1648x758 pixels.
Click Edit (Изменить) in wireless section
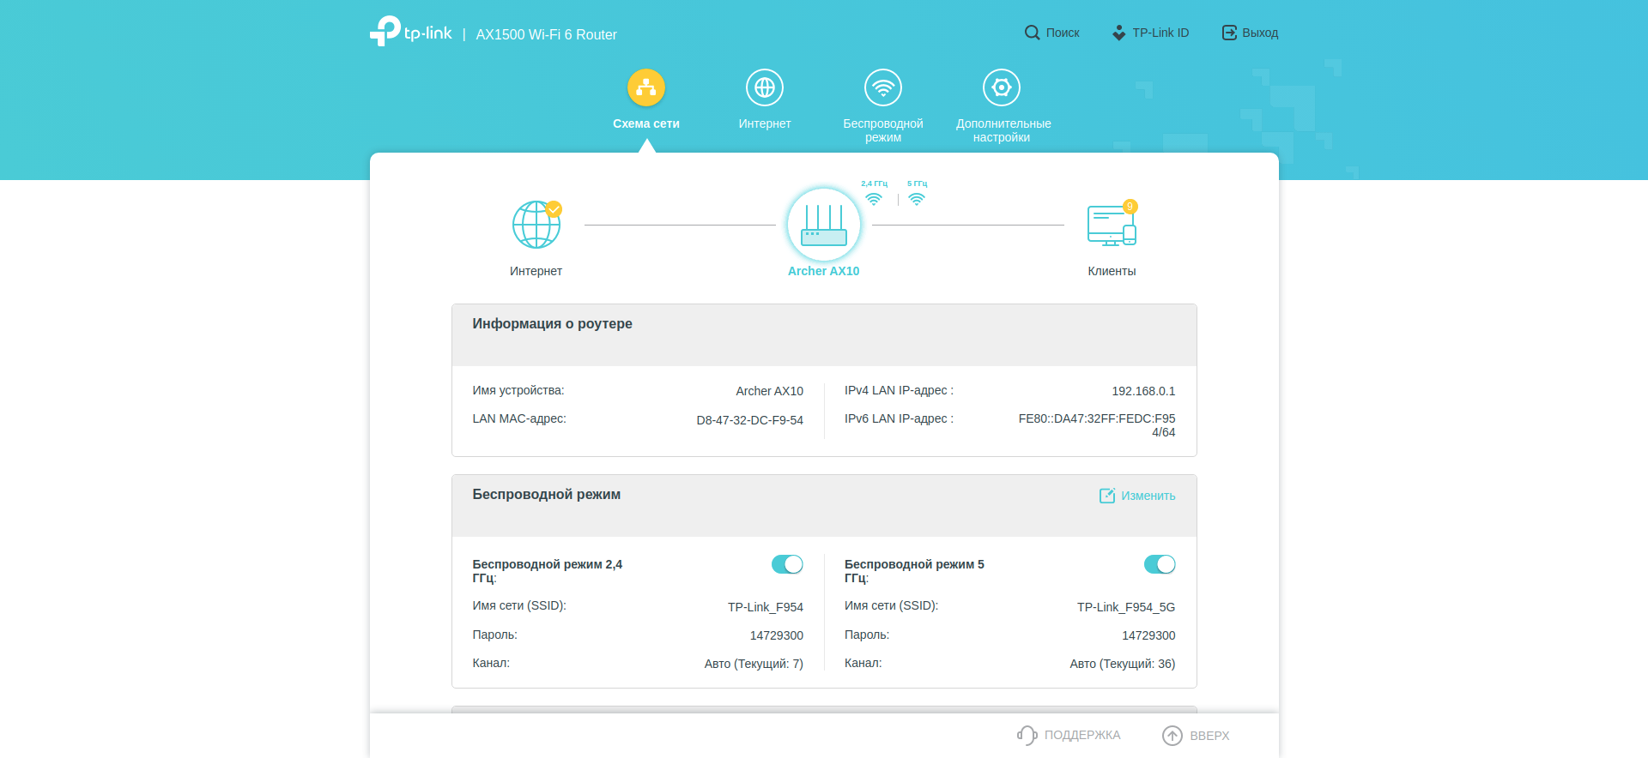pos(1137,496)
